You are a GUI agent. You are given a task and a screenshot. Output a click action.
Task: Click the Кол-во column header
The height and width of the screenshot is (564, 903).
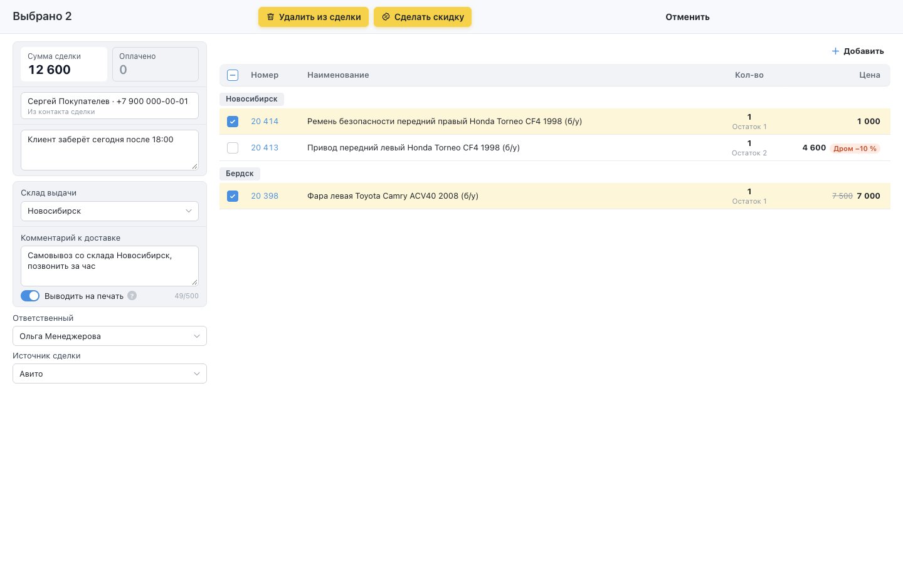pyautogui.click(x=749, y=75)
